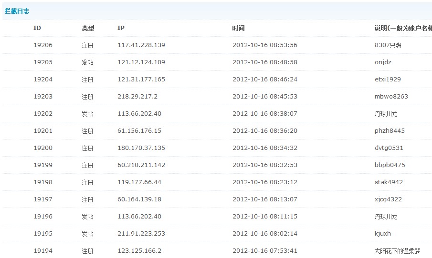432x258 pixels.
Task: Select IP address 117.41.228.139
Action: click(x=141, y=45)
